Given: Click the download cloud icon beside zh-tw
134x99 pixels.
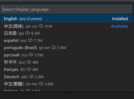Looking at the screenshot, I should tap(41, 84).
